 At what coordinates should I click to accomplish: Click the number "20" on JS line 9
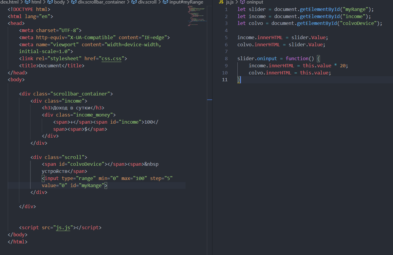pyautogui.click(x=342, y=66)
